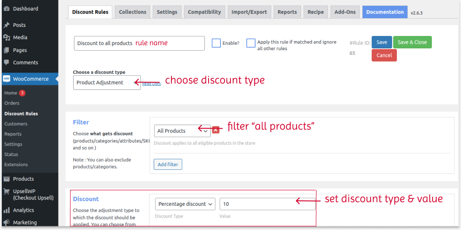
Task: Remove the All Products filter with red X
Action: pyautogui.click(x=216, y=130)
